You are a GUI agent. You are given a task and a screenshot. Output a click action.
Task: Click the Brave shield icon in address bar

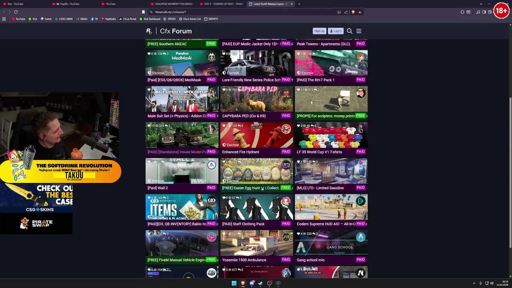pos(353,12)
